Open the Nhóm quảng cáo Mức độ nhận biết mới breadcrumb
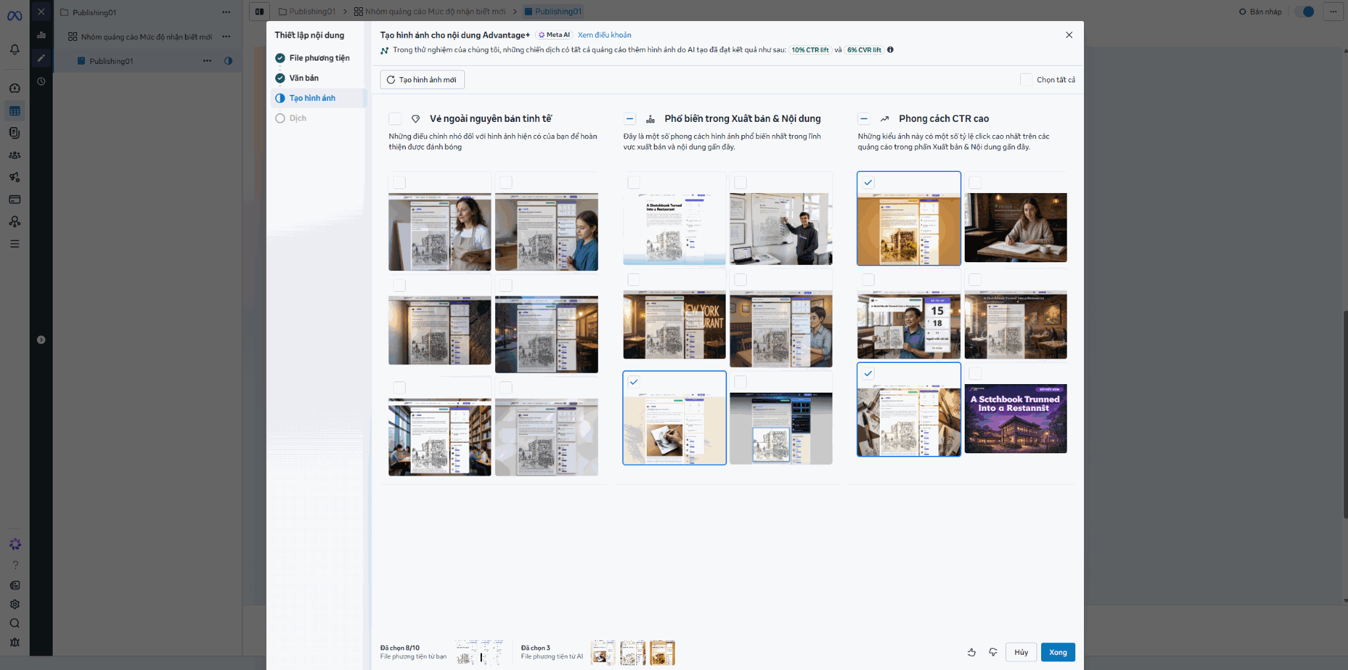 coord(430,11)
